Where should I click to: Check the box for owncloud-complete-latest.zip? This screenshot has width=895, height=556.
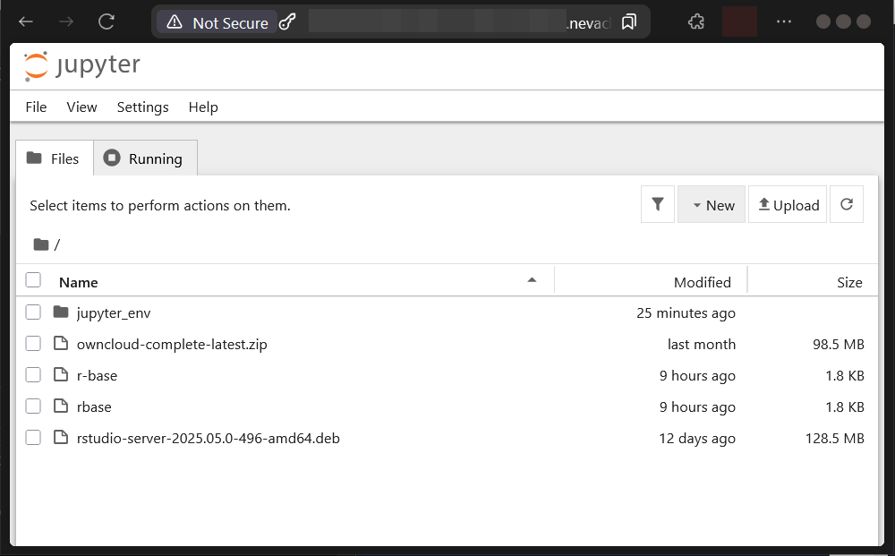click(x=33, y=344)
